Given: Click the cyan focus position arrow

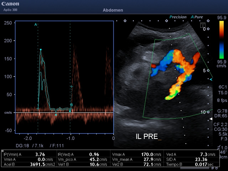Looking at the screenshot, I should click(x=211, y=79).
